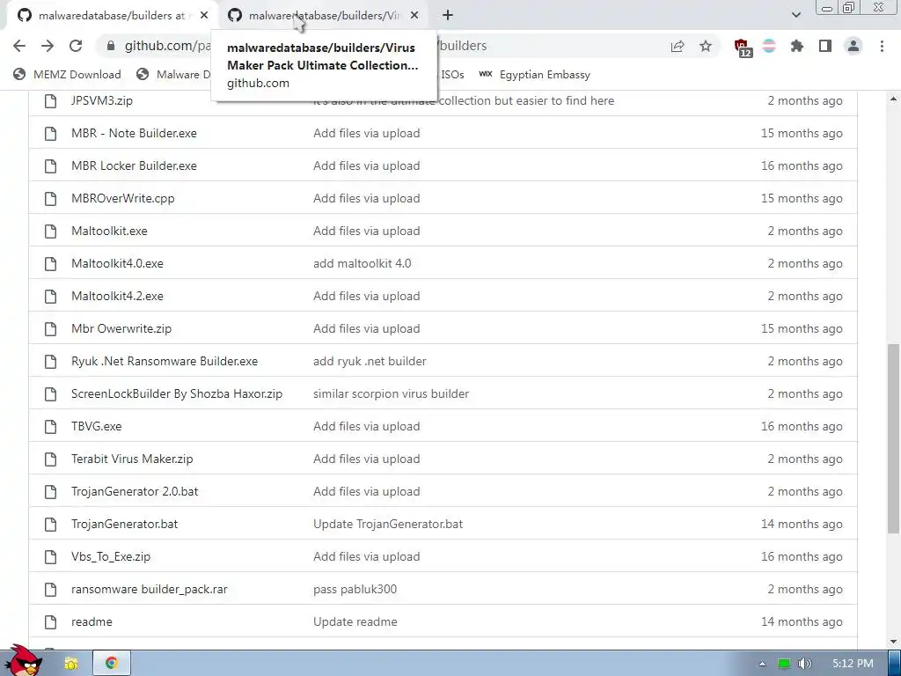Click the file icon beside TBVG.exe
The image size is (901, 676).
point(50,426)
